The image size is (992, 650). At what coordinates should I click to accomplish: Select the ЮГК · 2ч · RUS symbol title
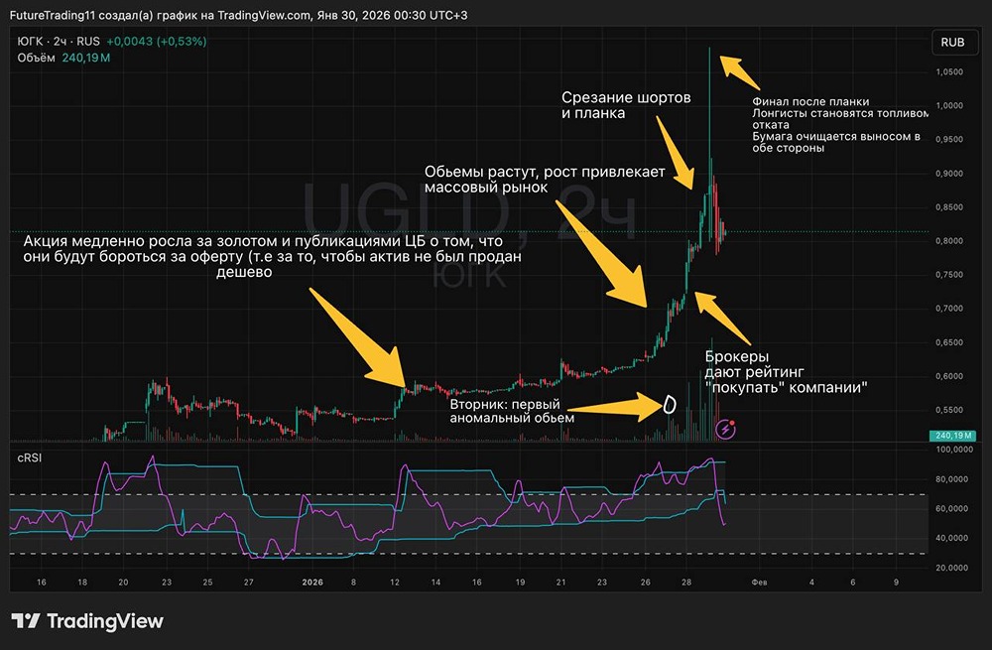tap(59, 41)
